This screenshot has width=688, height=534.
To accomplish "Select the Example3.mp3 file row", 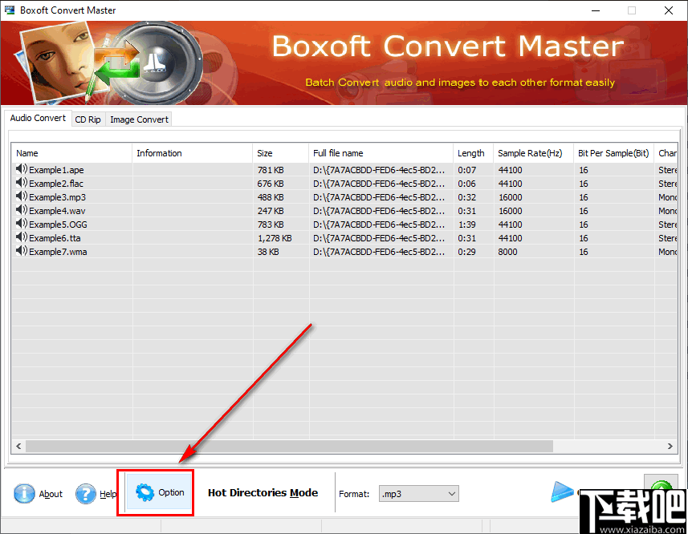I will [56, 196].
